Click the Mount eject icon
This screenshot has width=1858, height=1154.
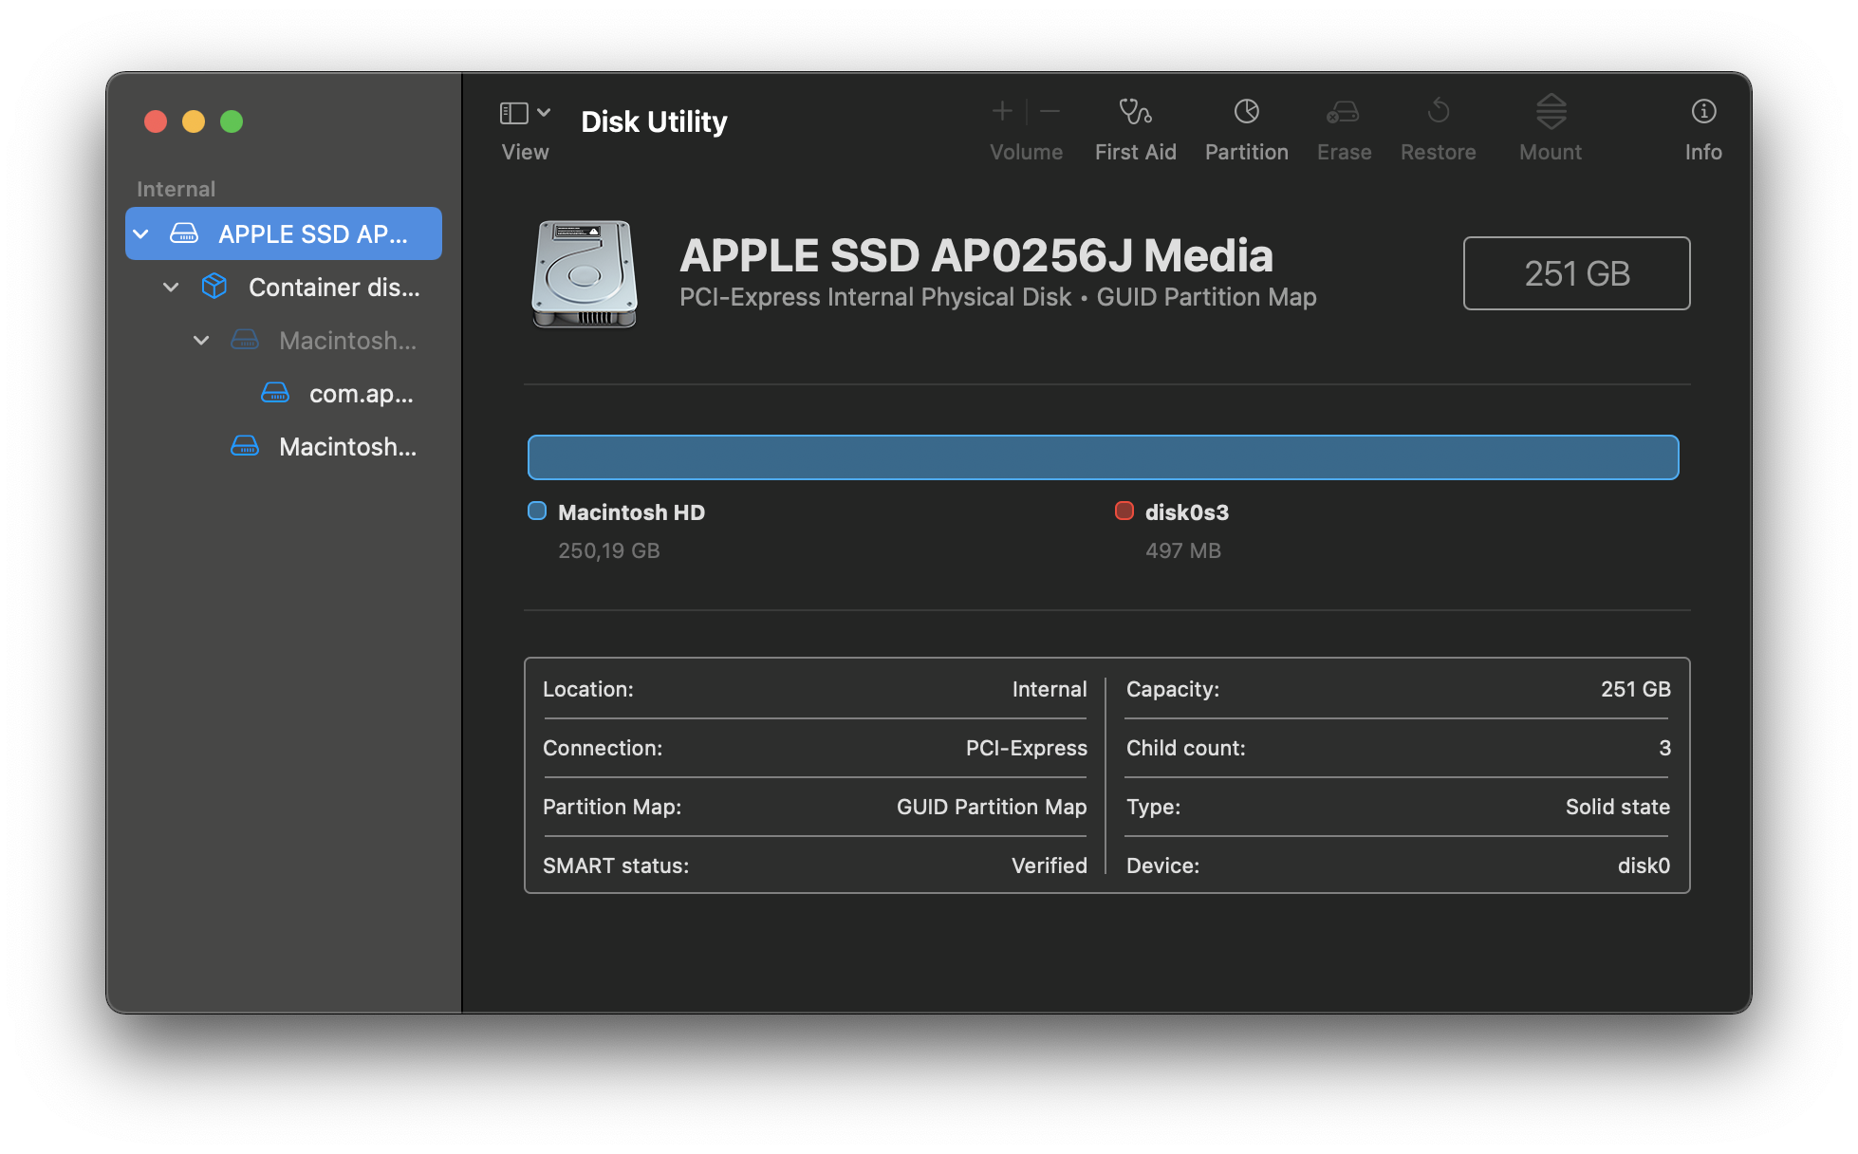click(x=1551, y=111)
